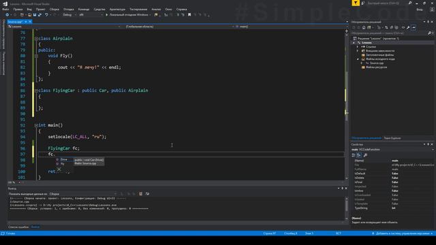
Task: Close the Source.cpp tab
Action: pos(30,22)
